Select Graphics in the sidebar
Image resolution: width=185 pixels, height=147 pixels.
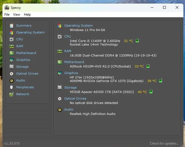[x=23, y=60]
